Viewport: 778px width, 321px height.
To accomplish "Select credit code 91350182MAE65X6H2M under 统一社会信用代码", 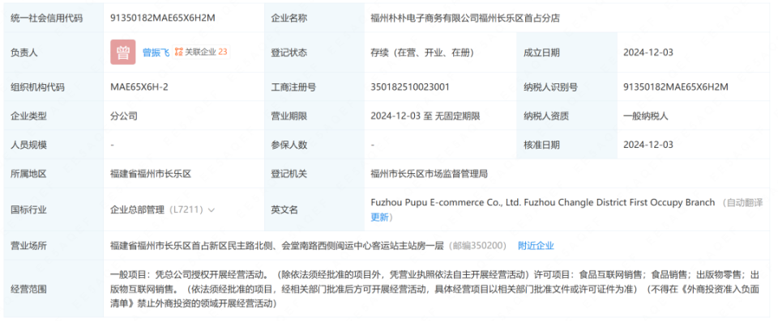I will click(x=163, y=18).
